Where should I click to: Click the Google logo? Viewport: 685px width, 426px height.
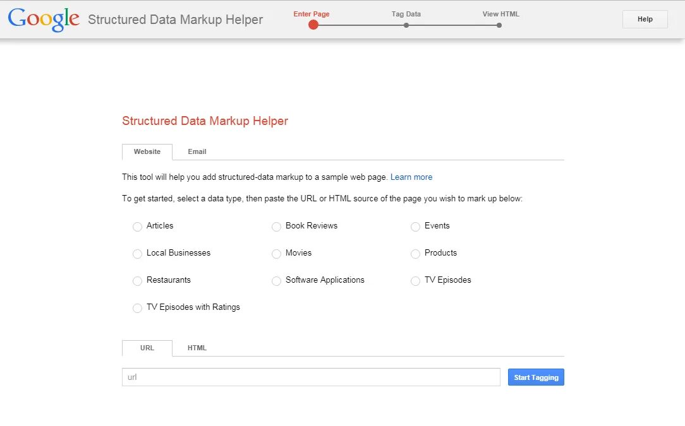[44, 20]
